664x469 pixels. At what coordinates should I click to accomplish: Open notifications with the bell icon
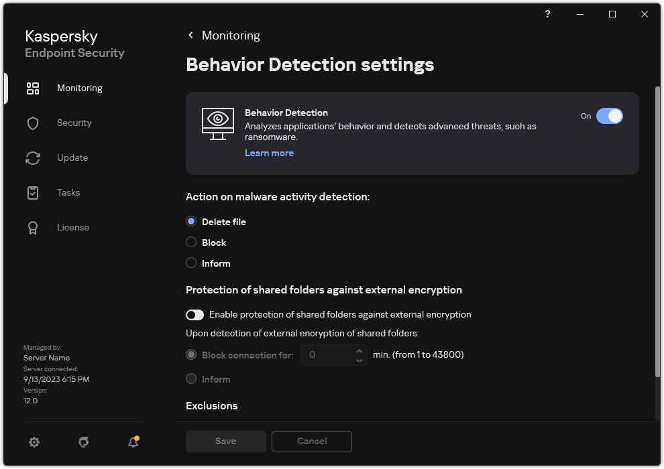point(133,443)
